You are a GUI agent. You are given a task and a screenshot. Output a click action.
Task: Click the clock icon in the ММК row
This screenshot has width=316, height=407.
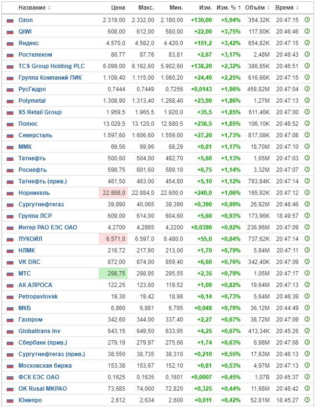pos(307,146)
